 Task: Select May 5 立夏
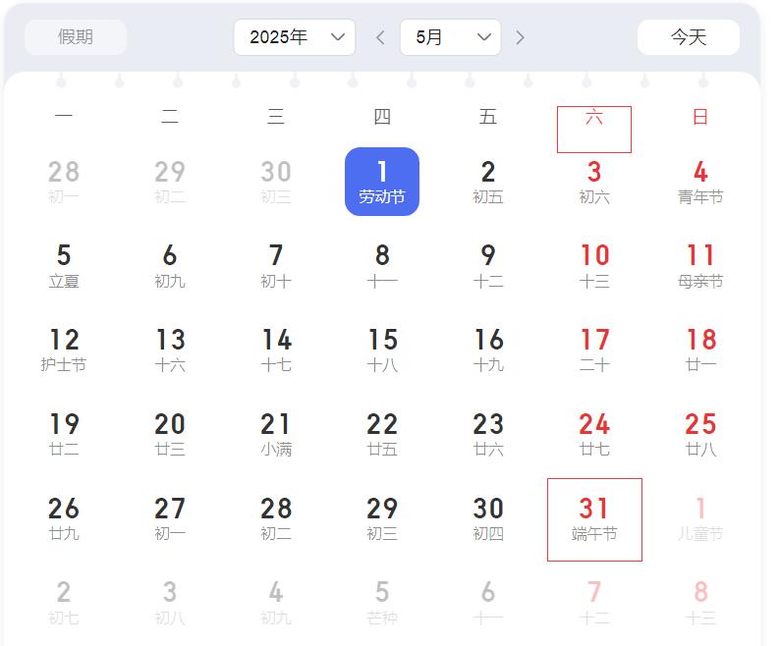click(64, 266)
